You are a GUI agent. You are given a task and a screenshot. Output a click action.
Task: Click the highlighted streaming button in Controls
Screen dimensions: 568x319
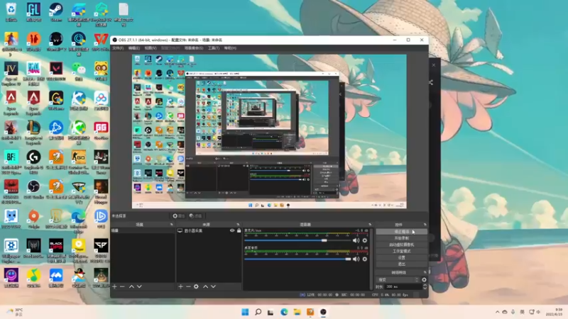(401, 232)
